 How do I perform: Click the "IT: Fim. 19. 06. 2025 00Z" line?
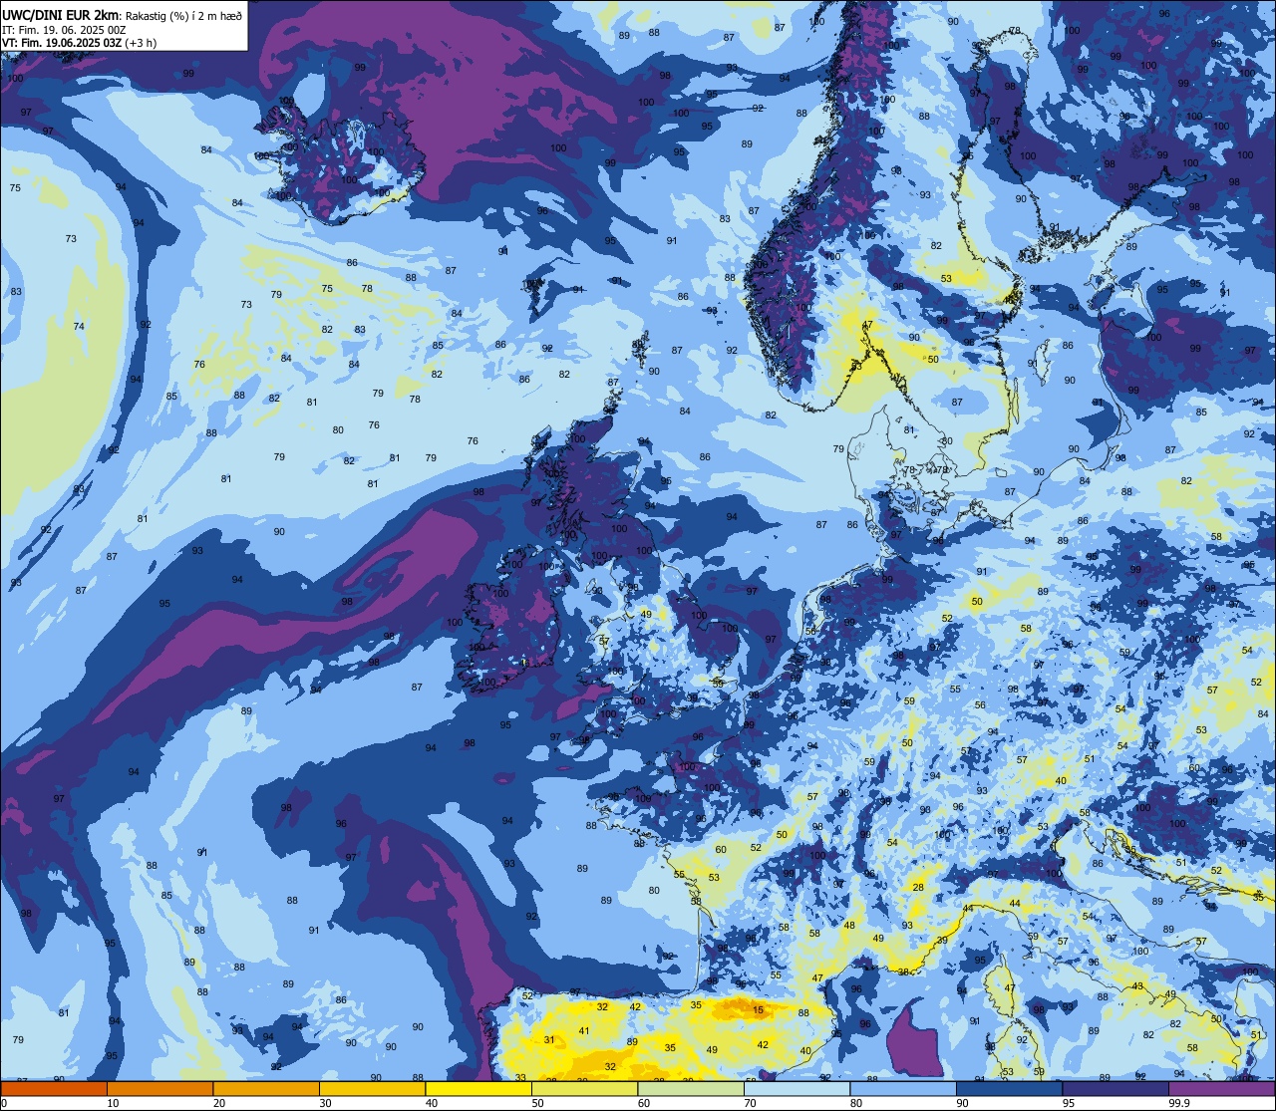click(x=64, y=30)
